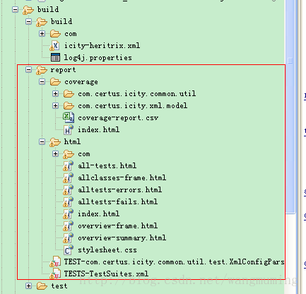Select index.html under coverage
This screenshot has height=294, width=306.
[x=98, y=129]
